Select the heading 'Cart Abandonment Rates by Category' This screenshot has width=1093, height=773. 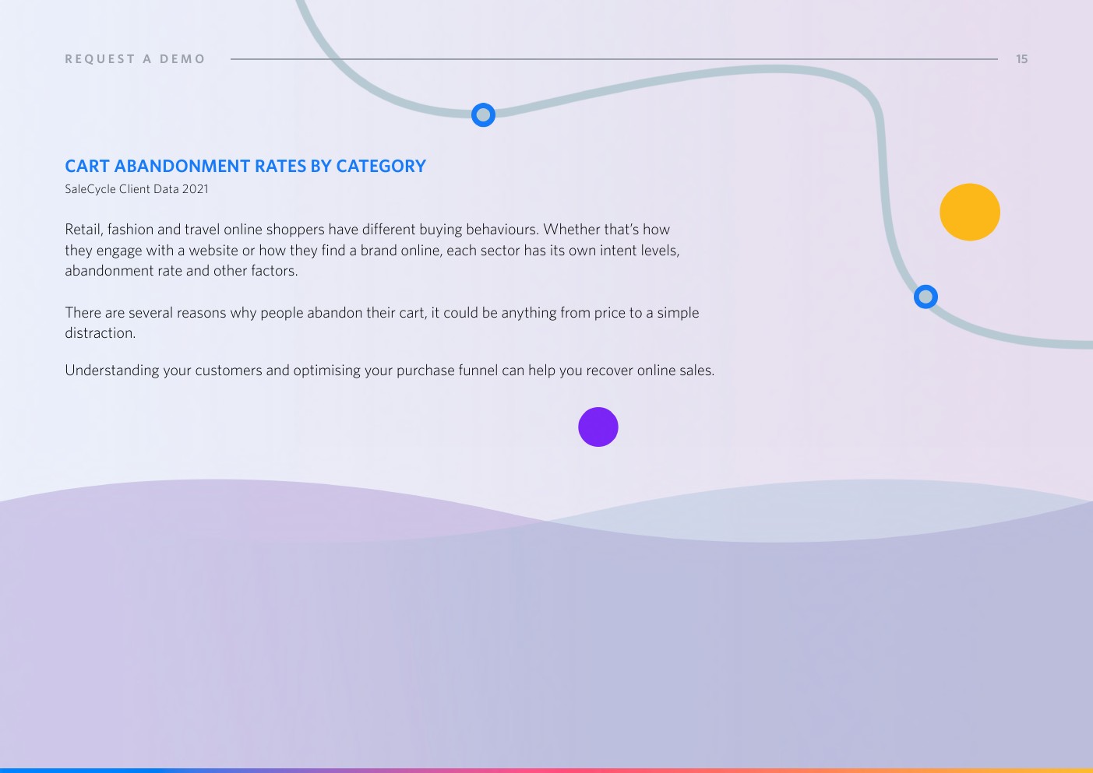pos(245,166)
